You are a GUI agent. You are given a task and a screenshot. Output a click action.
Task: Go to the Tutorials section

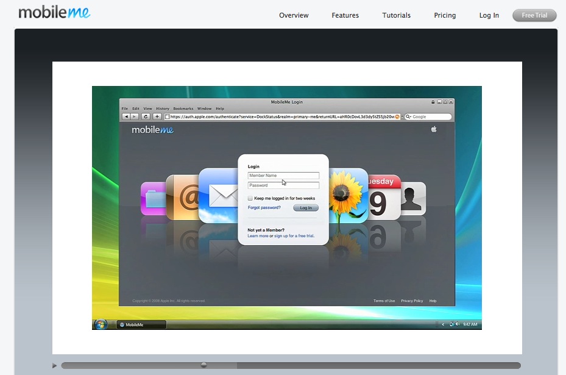[397, 15]
